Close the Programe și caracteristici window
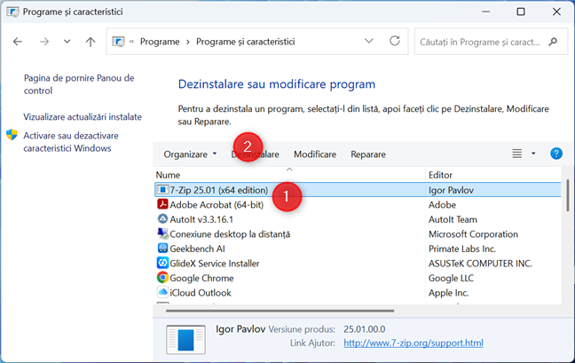The width and height of the screenshot is (575, 363). [556, 12]
